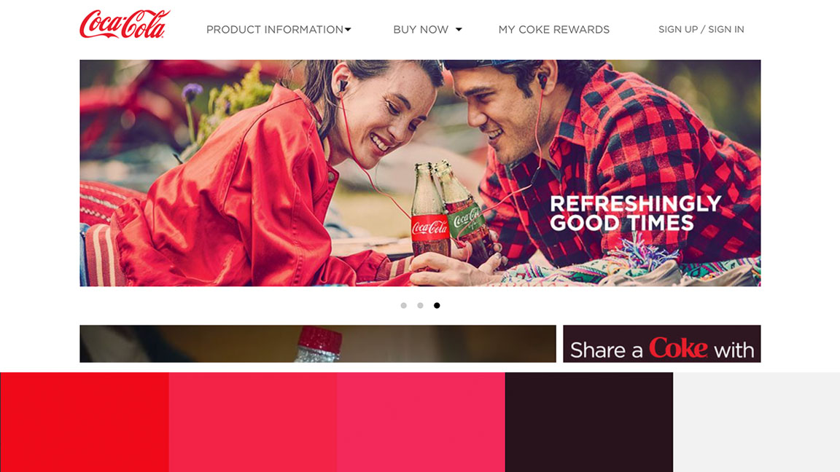Click Sign Up / Sign In link

[x=701, y=29]
